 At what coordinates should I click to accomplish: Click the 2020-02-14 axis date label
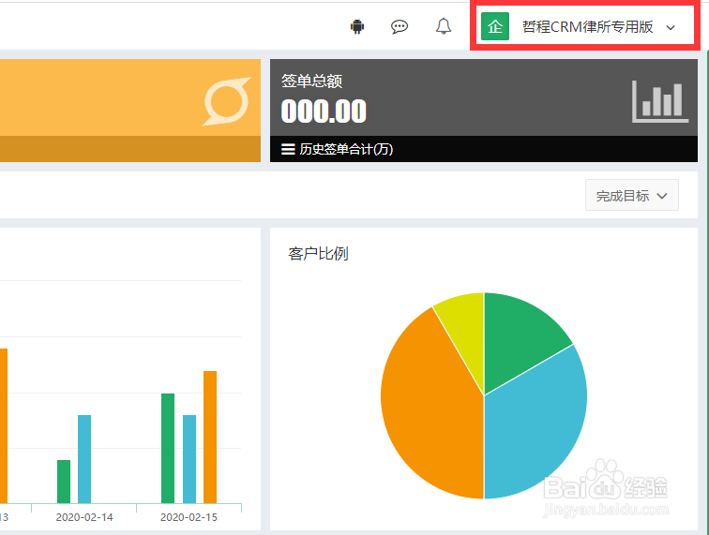(84, 517)
